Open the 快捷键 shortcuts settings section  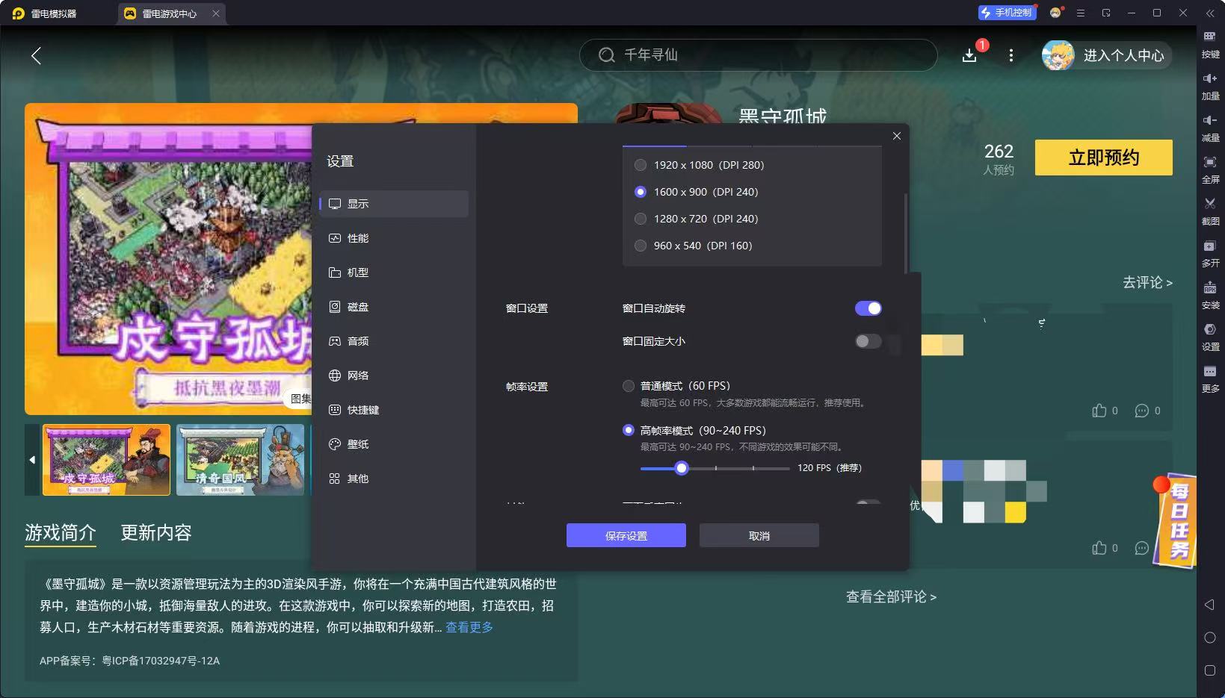(x=394, y=410)
